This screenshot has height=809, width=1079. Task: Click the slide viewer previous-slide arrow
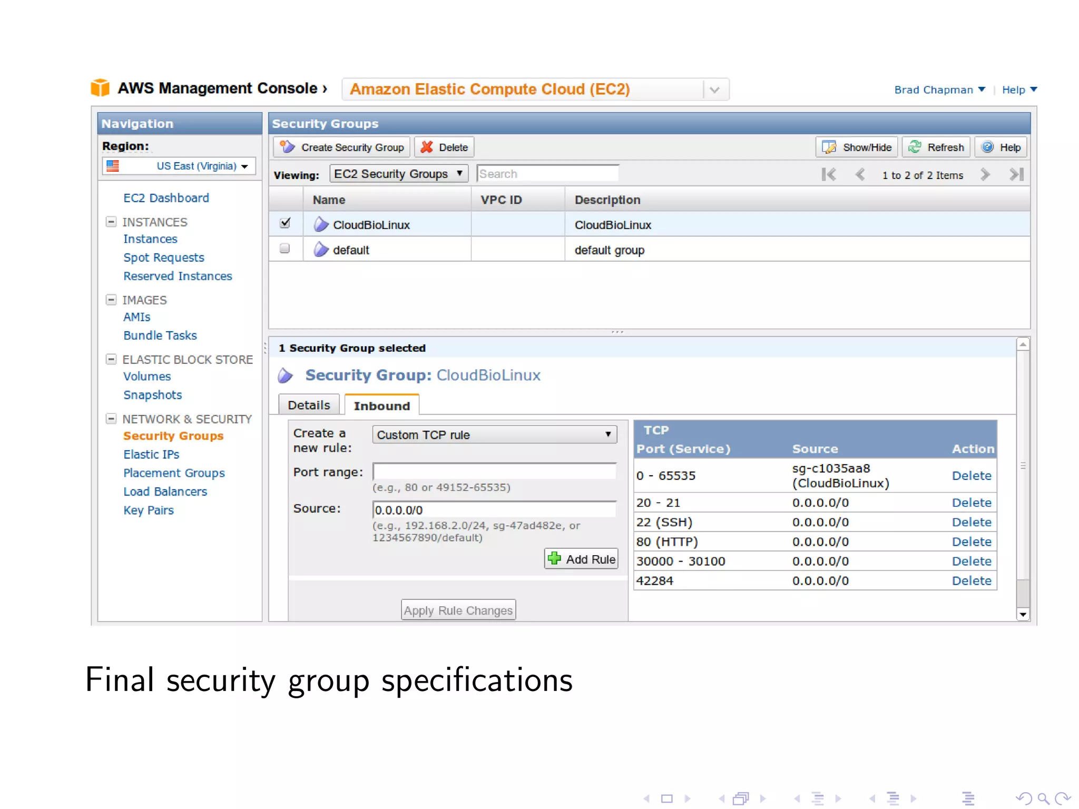646,798
